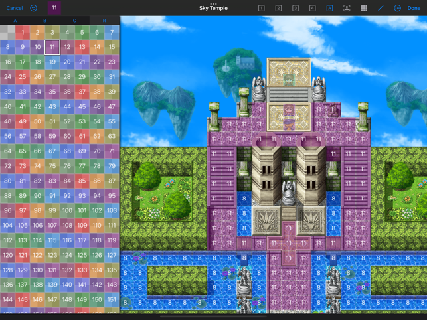Pick region swatch 67
This screenshot has width=427, height=320.
(52, 151)
